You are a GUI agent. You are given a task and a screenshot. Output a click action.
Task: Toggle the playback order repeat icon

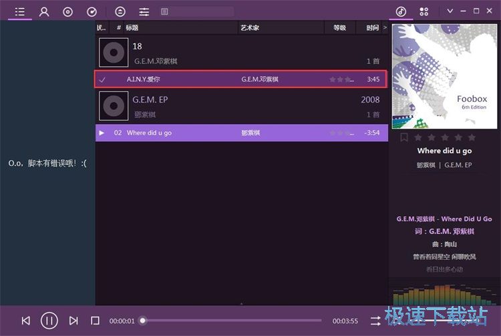375,321
